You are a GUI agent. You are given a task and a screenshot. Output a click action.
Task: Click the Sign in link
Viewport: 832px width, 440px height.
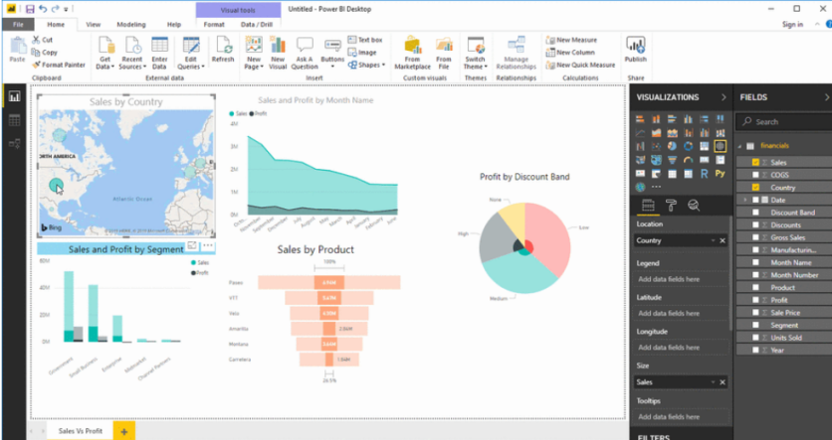(x=793, y=25)
